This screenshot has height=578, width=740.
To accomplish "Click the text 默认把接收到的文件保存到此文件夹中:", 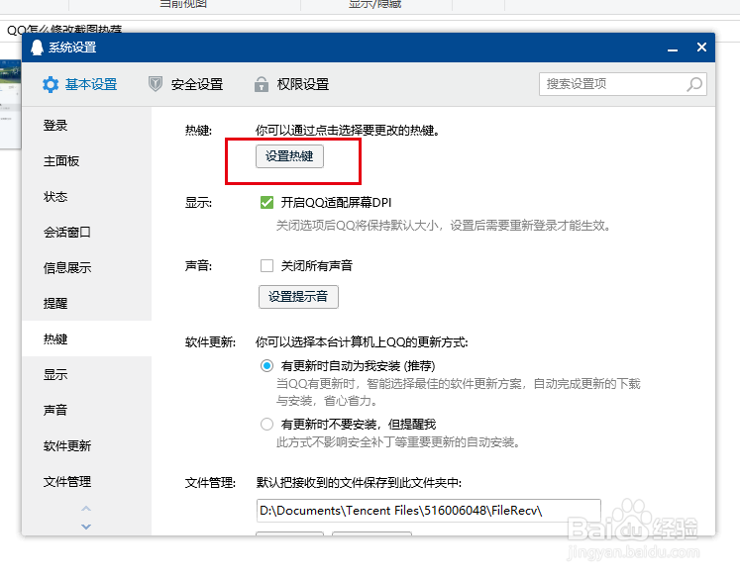I will [359, 483].
